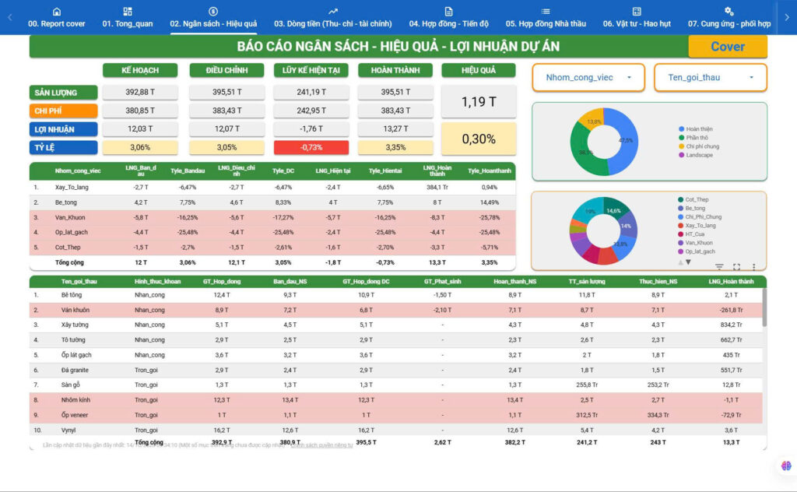Open the chart's three-dot options menu

753,266
